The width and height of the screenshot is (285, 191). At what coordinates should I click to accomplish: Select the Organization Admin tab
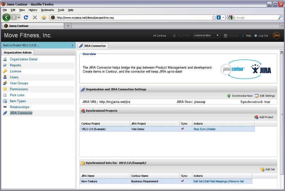[x=17, y=53]
